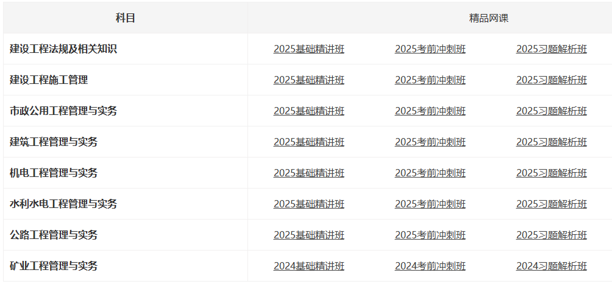
Task: Open 2025基础精讲班 for 建设工程施工管理
Action: click(308, 80)
